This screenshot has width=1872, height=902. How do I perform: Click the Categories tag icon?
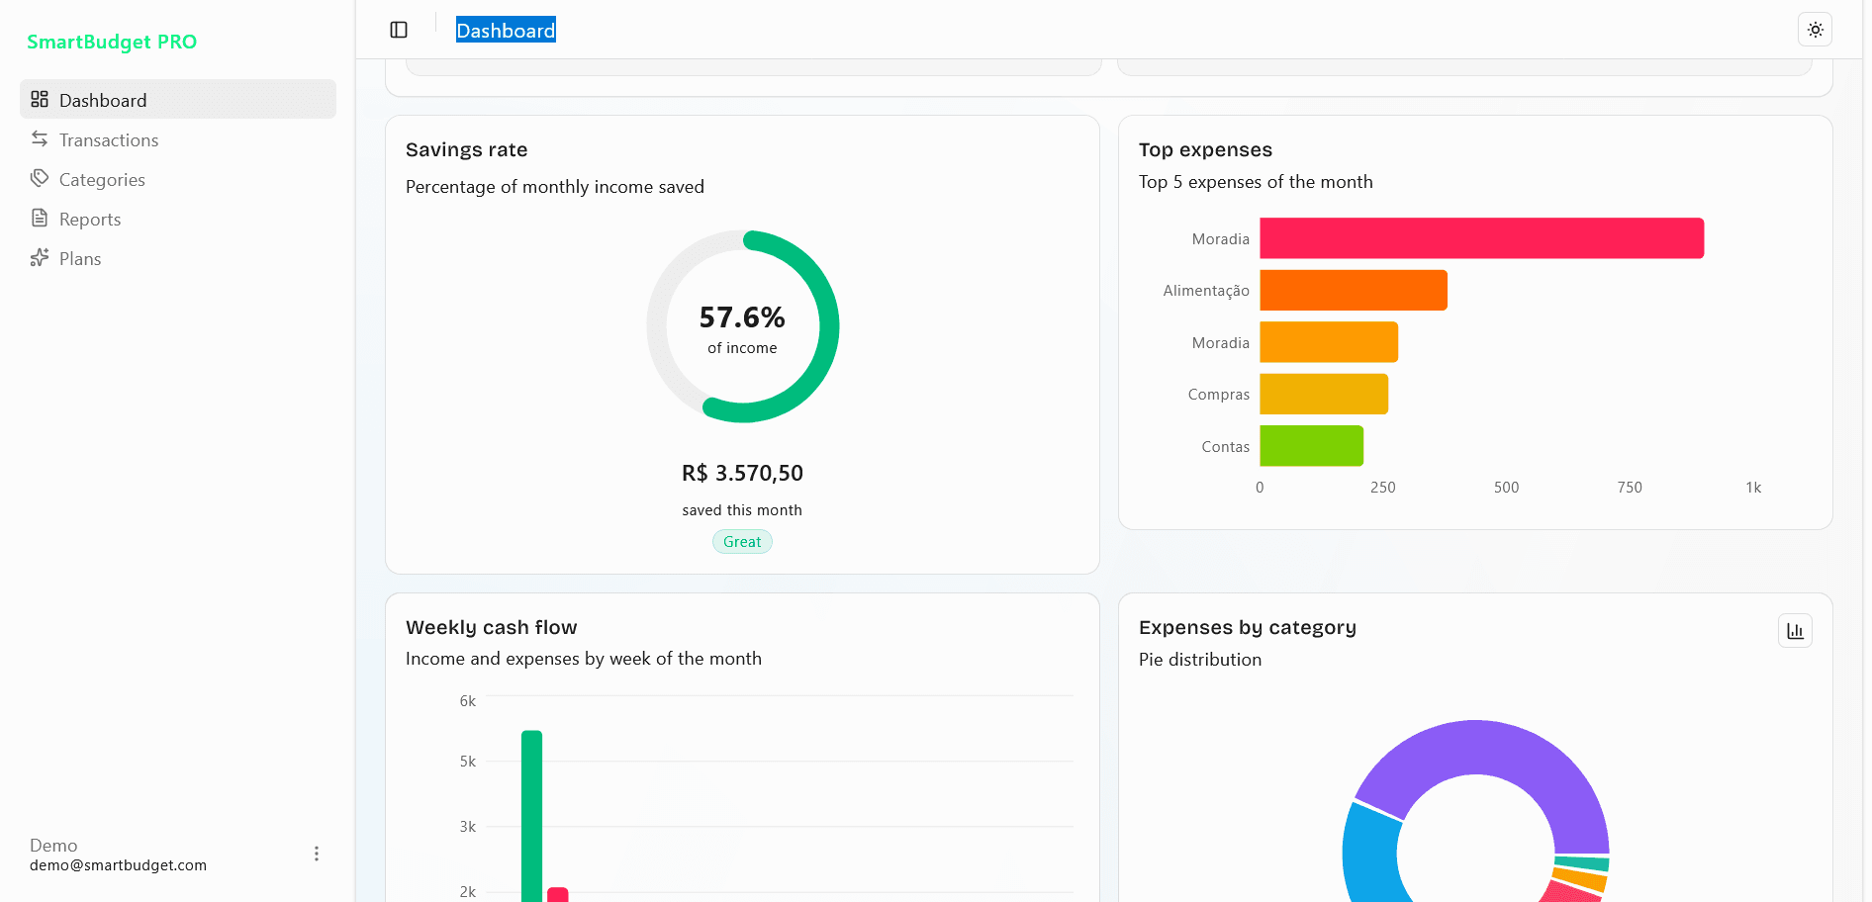point(40,178)
